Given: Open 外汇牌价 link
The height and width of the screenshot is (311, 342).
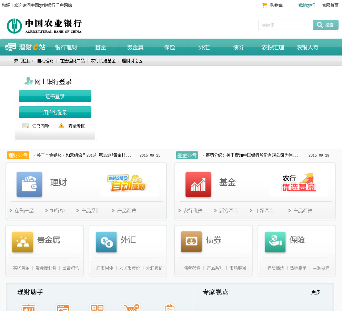Looking at the screenshot, I should coord(154,268).
